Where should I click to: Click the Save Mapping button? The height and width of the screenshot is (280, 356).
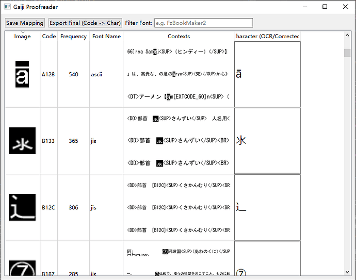coord(25,23)
